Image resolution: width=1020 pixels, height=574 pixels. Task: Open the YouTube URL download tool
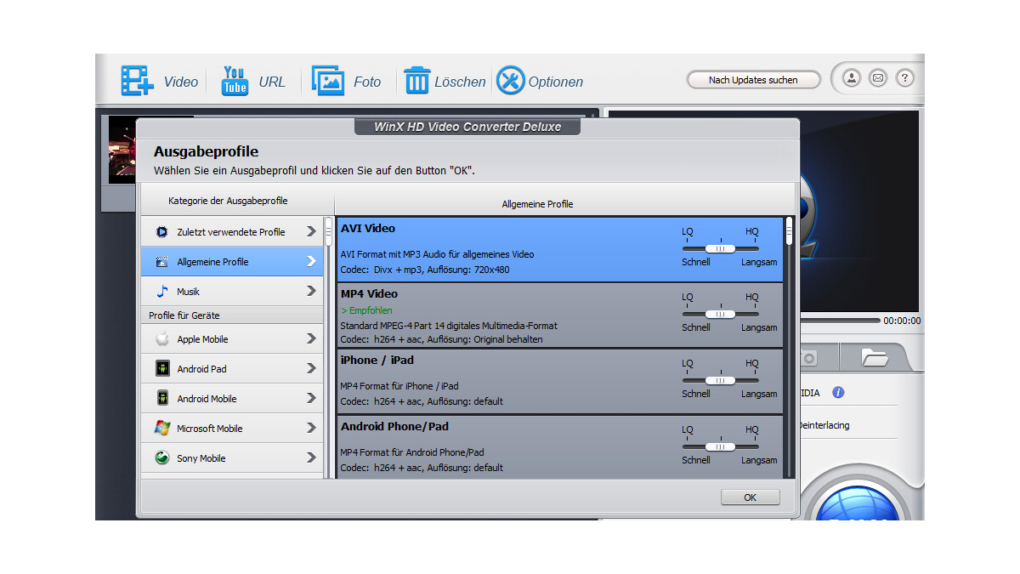click(235, 81)
